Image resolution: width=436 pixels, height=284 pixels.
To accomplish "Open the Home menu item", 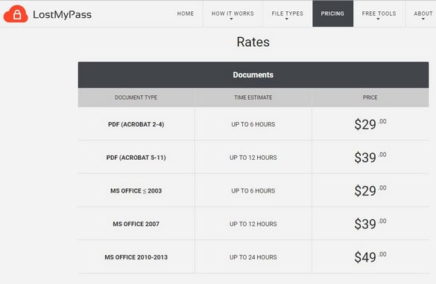I will coord(186,13).
